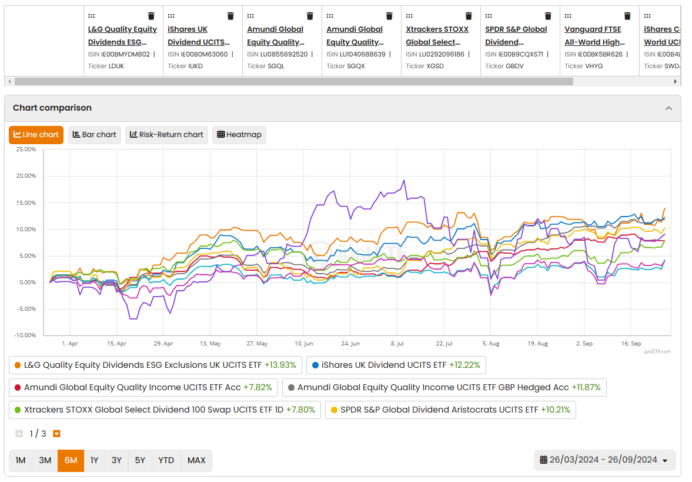Select 1M time range
Viewport: 692px width, 482px height.
tap(21, 460)
